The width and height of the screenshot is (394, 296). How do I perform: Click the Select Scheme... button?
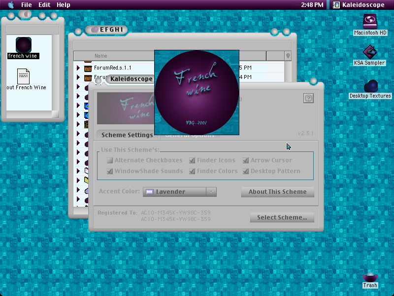(x=282, y=218)
